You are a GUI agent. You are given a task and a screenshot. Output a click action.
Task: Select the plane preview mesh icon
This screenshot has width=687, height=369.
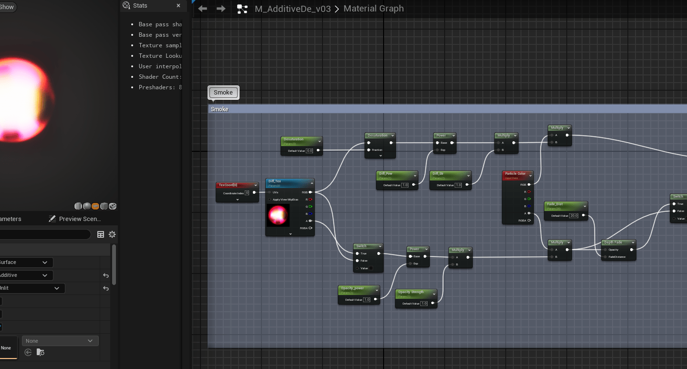point(95,206)
